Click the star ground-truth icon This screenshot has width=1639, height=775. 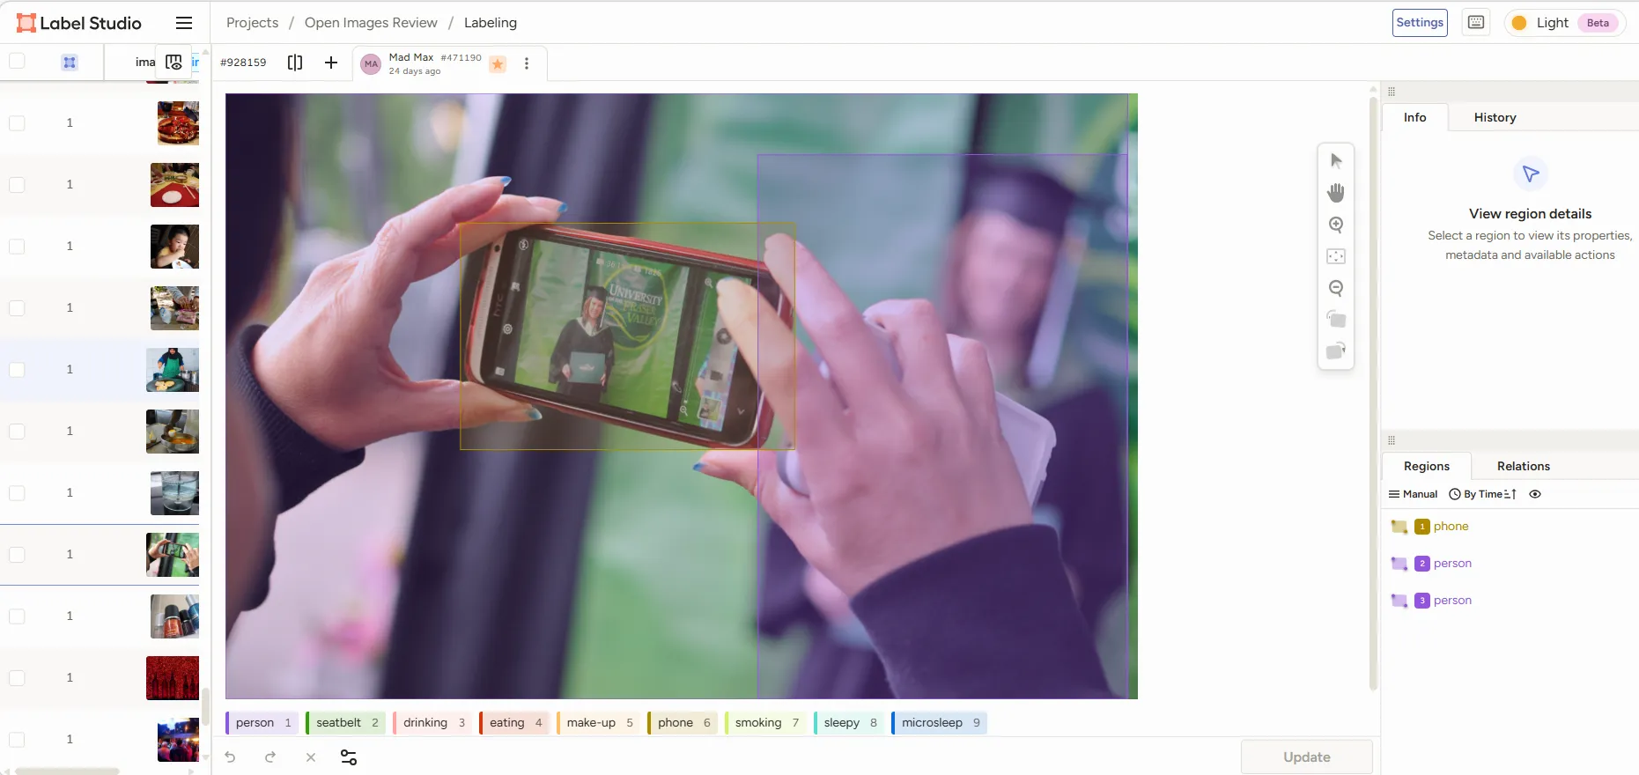[498, 63]
